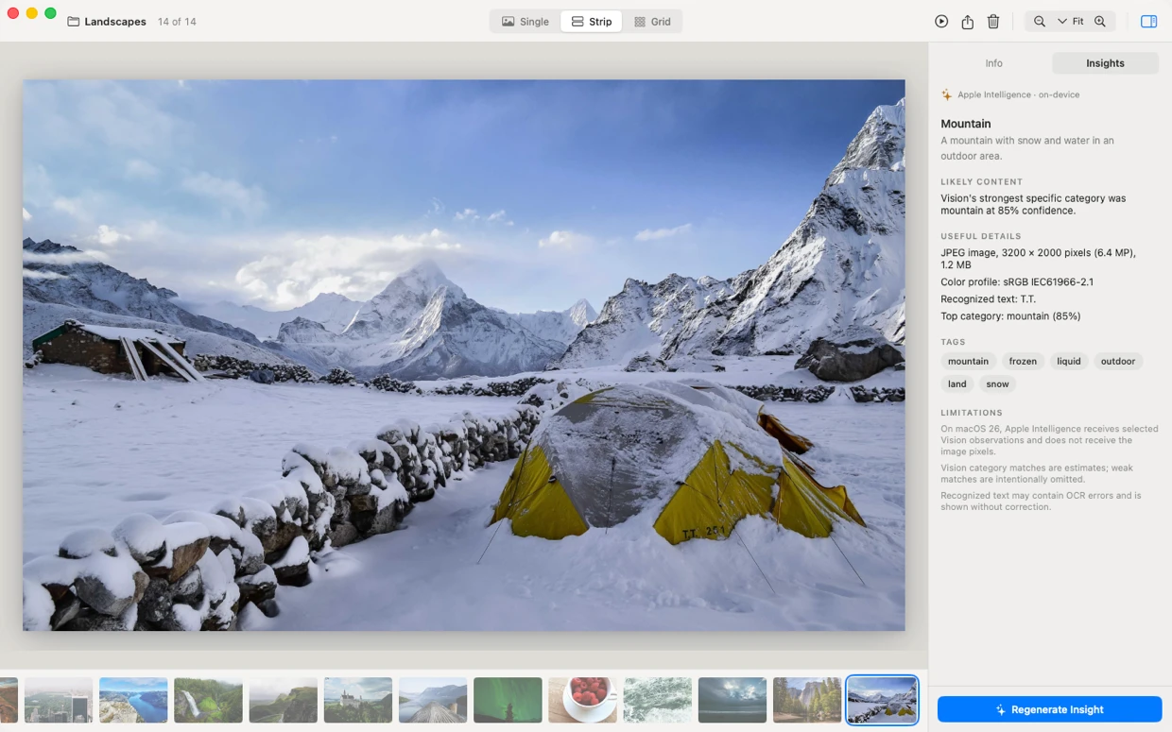Select the snow tag
1172x732 pixels.
(x=997, y=383)
